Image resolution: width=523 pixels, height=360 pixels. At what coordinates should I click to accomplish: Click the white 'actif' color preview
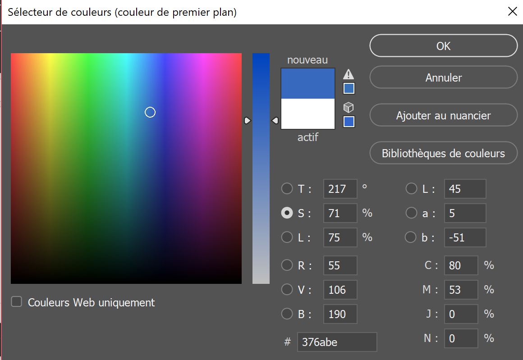308,114
